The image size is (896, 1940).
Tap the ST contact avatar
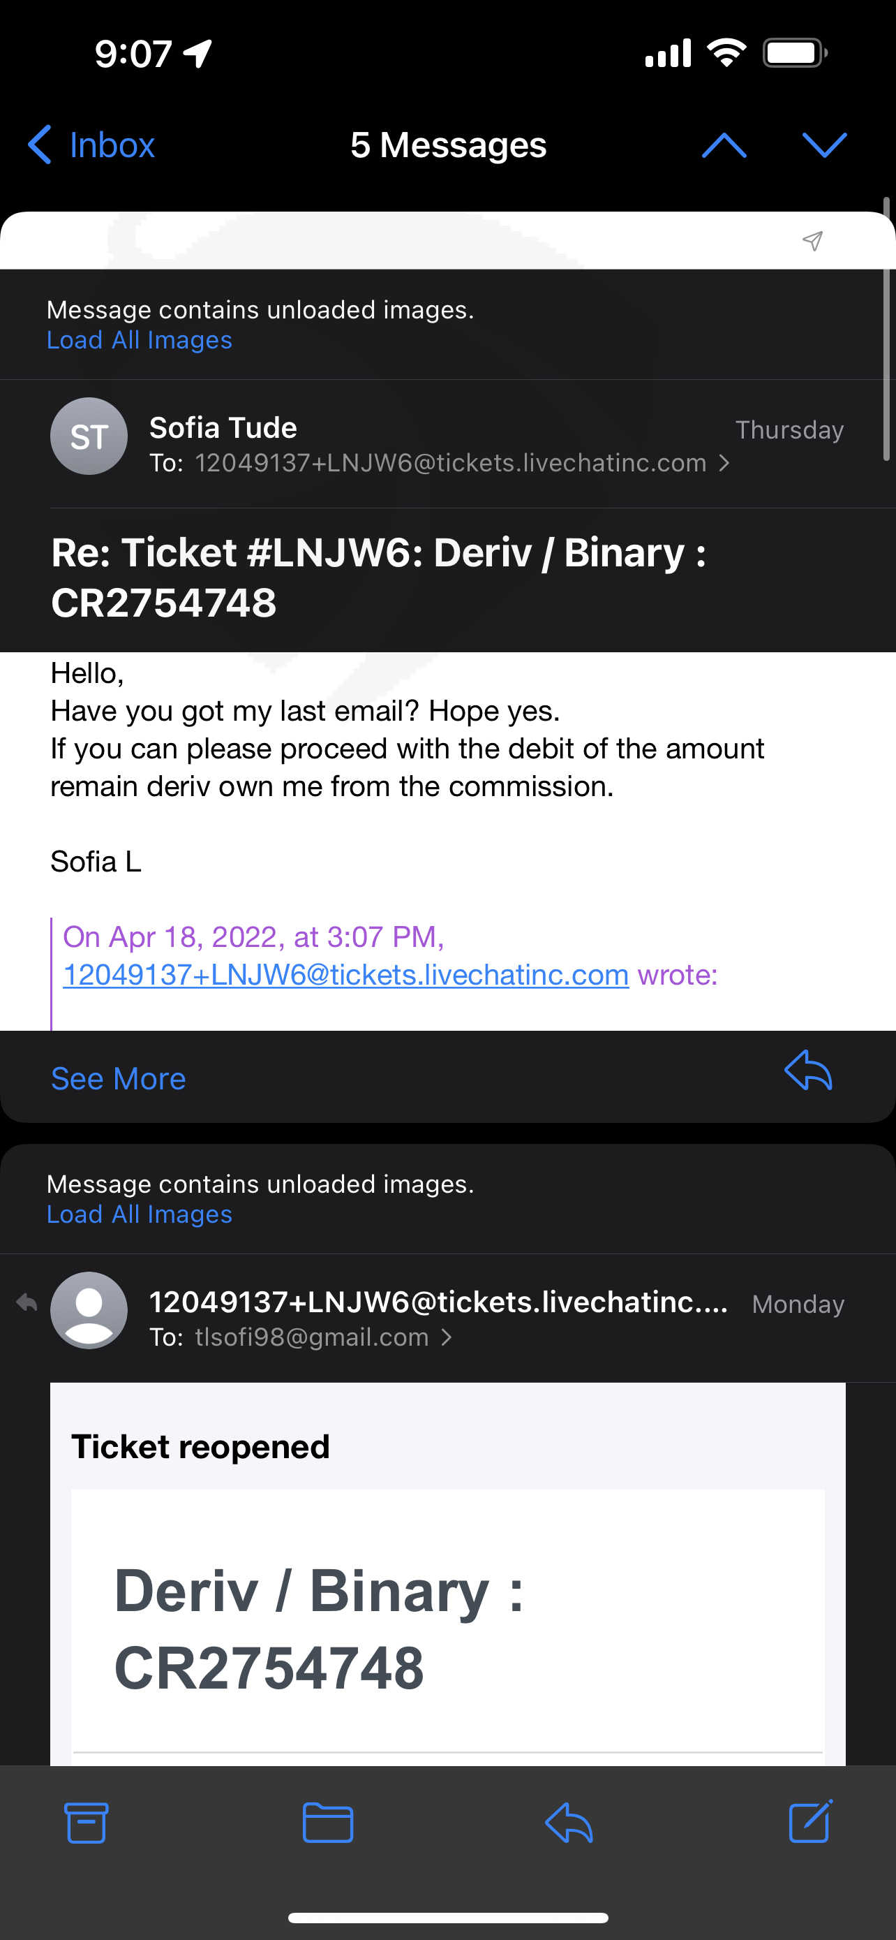[x=89, y=436]
